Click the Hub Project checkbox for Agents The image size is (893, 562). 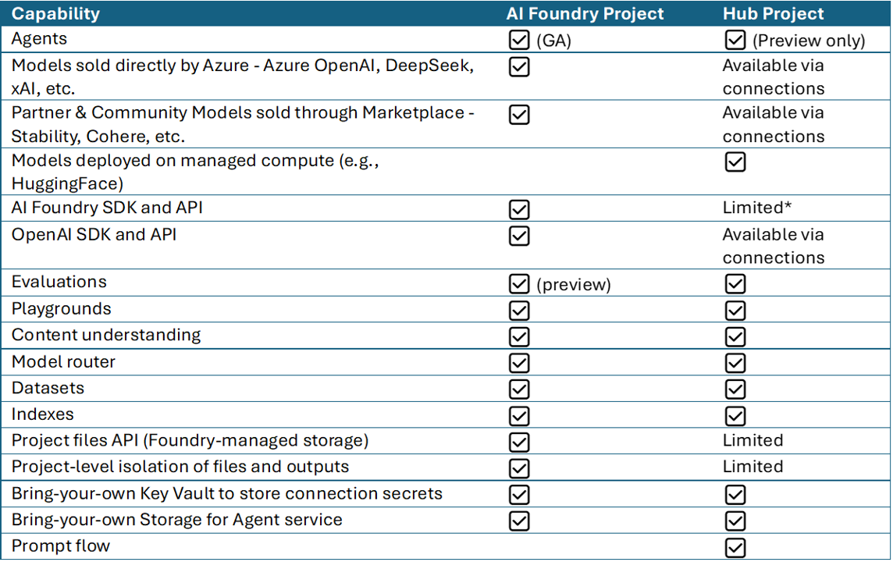coord(735,40)
